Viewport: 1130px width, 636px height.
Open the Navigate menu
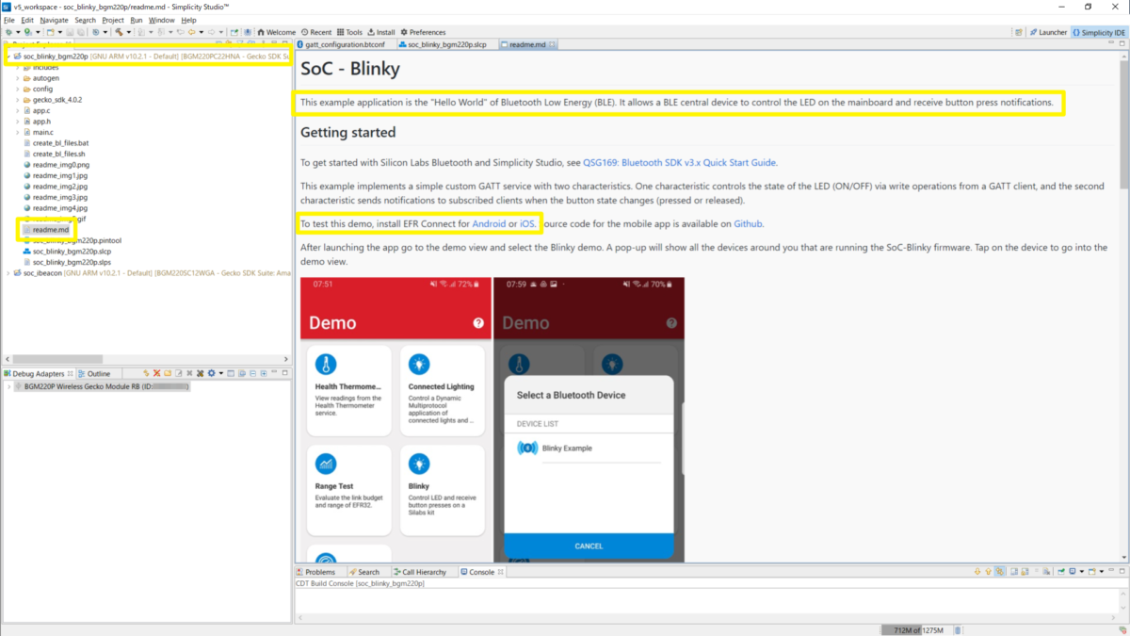pos(54,20)
